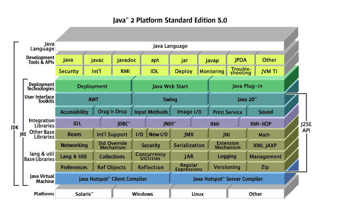Click the Management block
Image resolution: width=347 pixels, height=214 pixels.
point(266,156)
